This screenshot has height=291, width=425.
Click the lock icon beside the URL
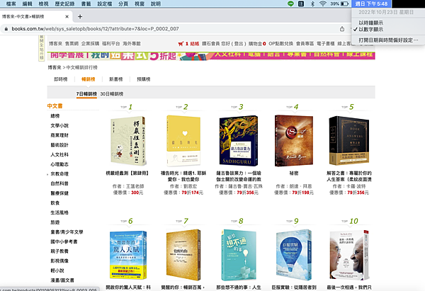pyautogui.click(x=6, y=29)
